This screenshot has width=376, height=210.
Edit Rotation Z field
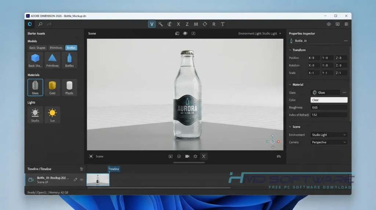[x=341, y=65]
